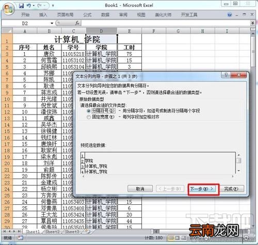This screenshot has width=258, height=245.
Task: Open the 视图 ribbon tab
Action: 141,15
